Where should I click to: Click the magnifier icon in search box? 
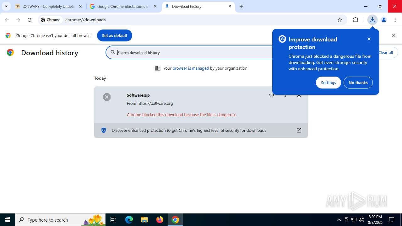tap(113, 52)
